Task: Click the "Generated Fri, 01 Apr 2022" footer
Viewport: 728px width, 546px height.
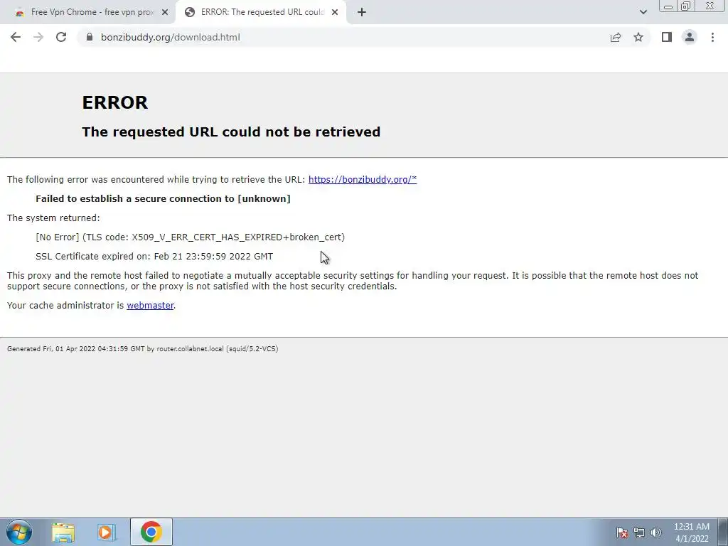Action: click(x=142, y=348)
